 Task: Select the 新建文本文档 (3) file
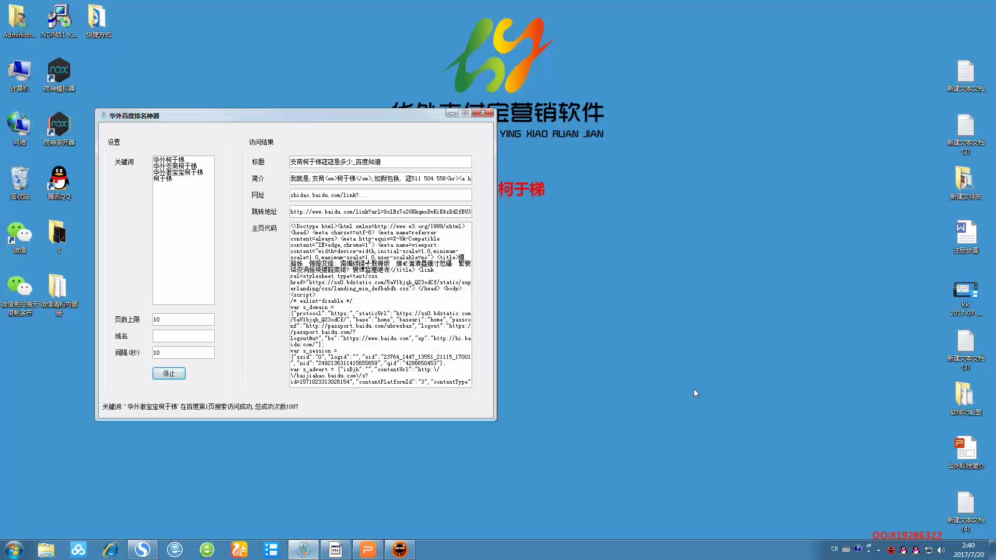[965, 350]
